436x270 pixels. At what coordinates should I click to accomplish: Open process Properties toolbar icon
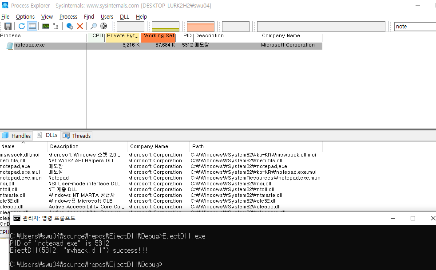(70, 27)
